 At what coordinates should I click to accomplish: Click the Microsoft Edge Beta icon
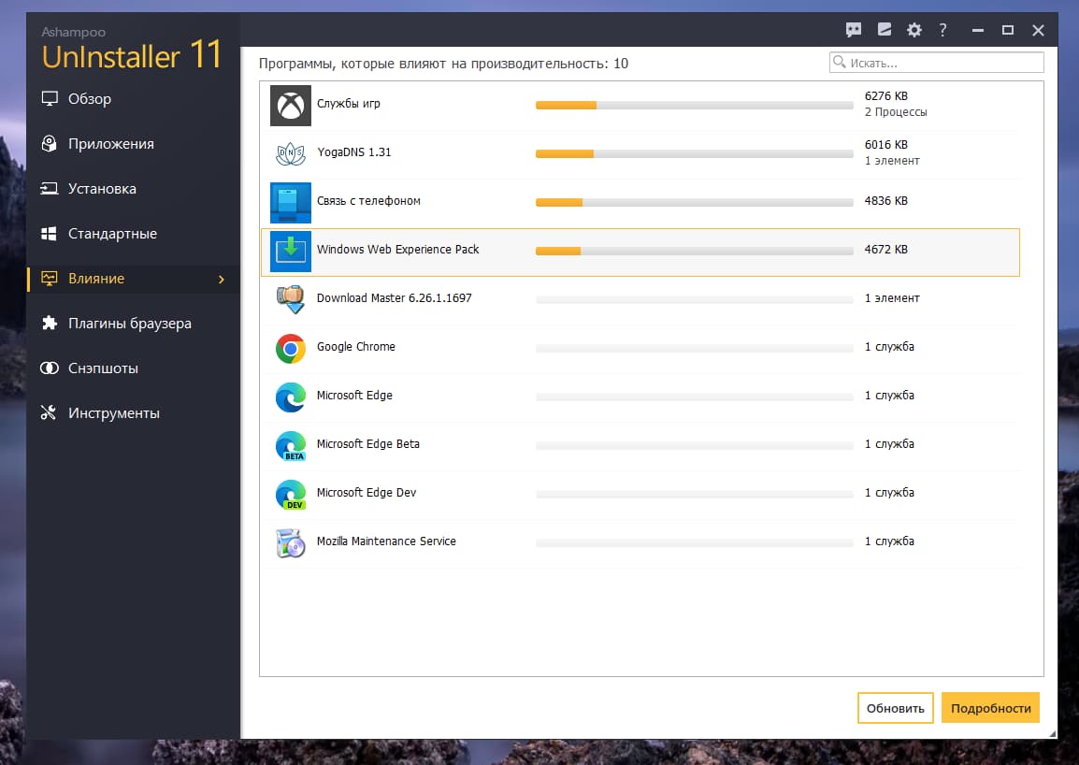pyautogui.click(x=290, y=445)
